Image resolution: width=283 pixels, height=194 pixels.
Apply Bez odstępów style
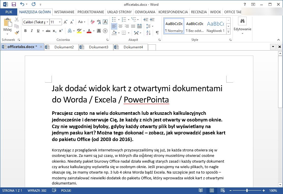[x=195, y=26]
